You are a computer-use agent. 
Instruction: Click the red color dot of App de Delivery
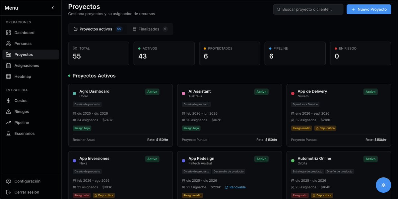click(x=293, y=94)
